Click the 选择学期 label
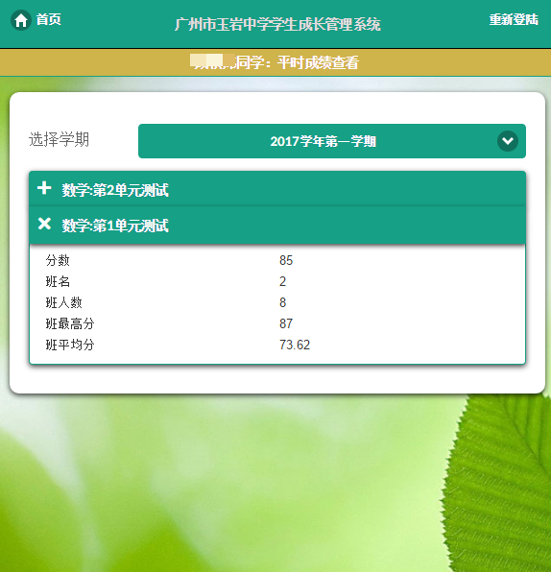Image resolution: width=551 pixels, height=572 pixels. [x=59, y=139]
